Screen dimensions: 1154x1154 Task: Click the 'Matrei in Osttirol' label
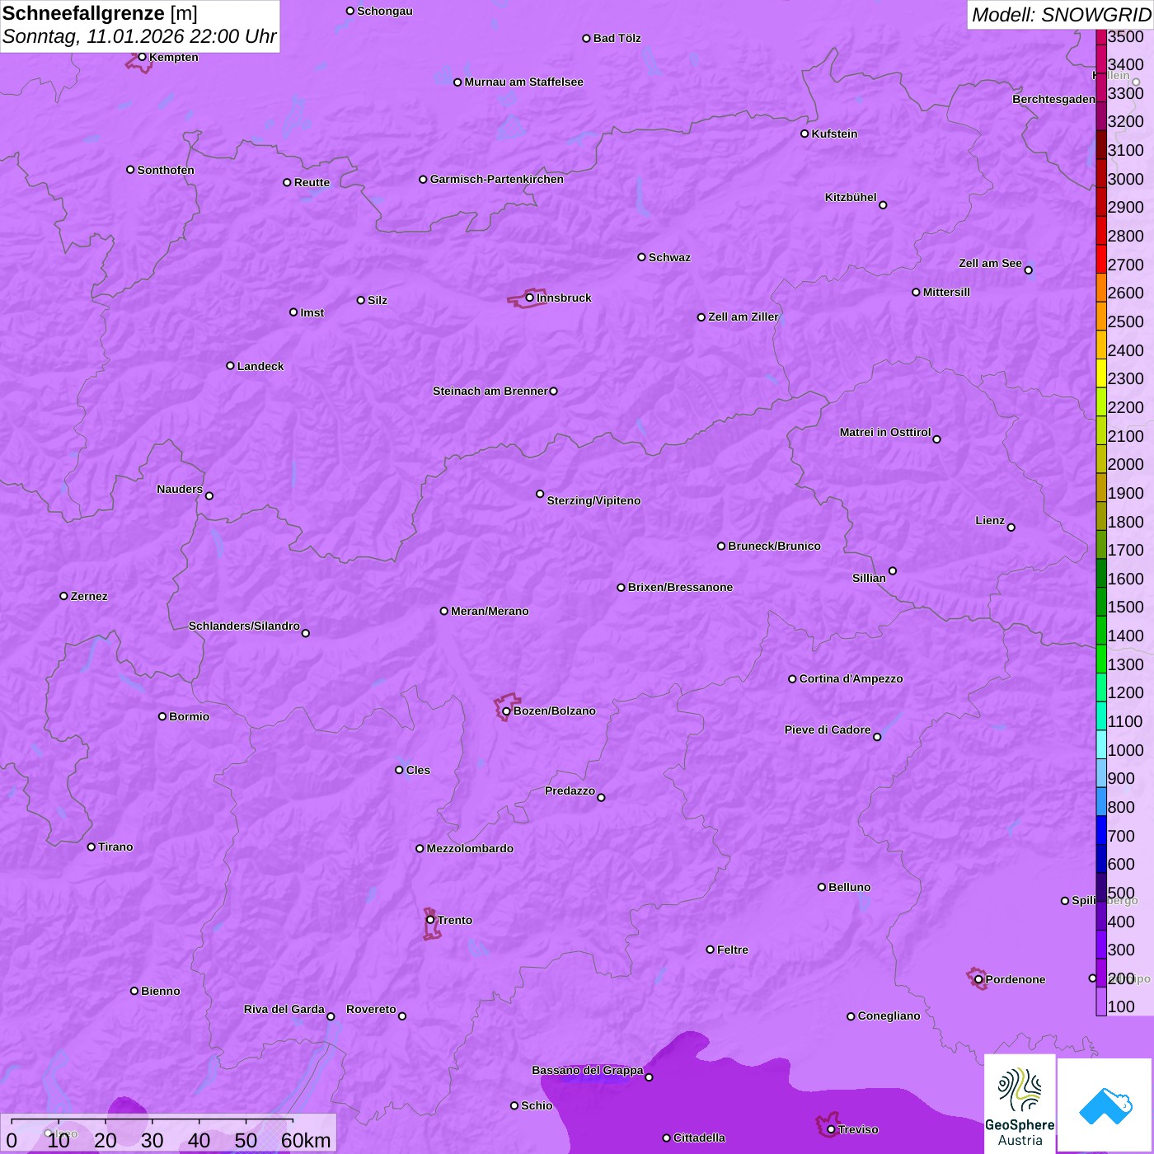coord(885,432)
